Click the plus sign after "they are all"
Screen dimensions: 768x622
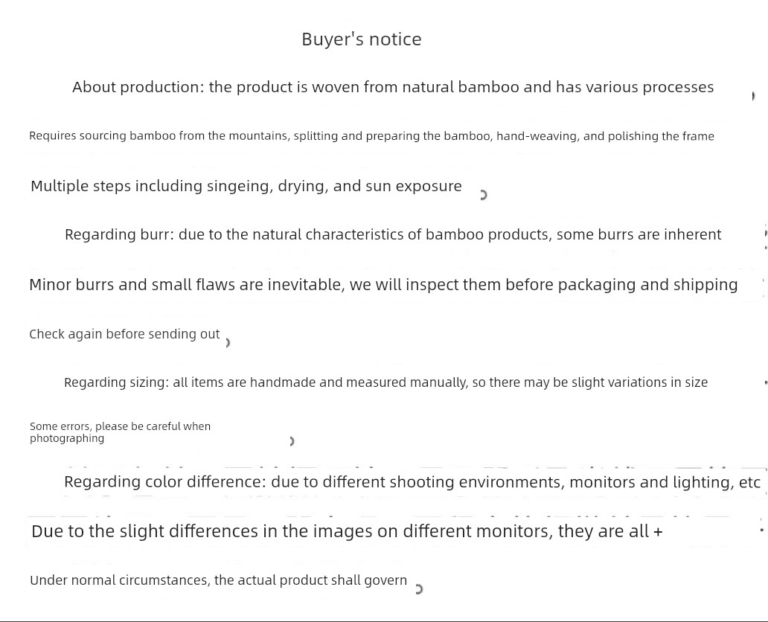click(659, 532)
